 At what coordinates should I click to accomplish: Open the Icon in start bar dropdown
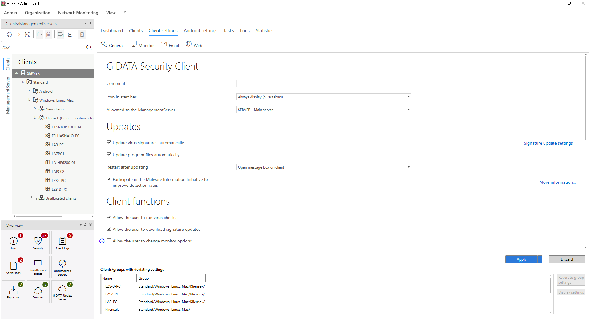pyautogui.click(x=324, y=97)
